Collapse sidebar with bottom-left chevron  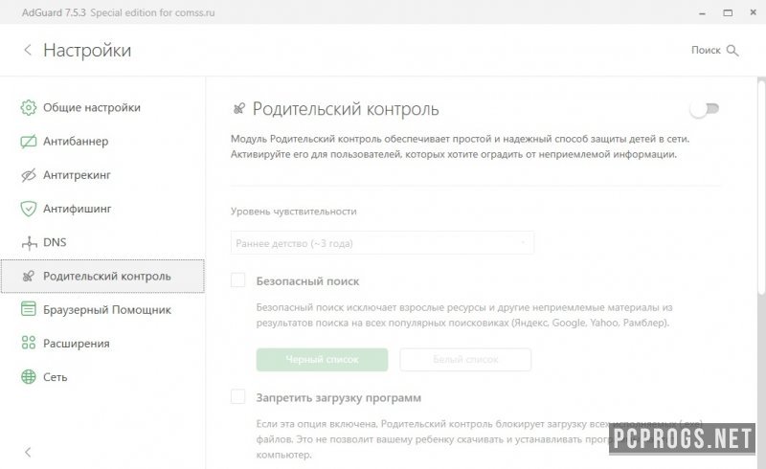[x=28, y=452]
